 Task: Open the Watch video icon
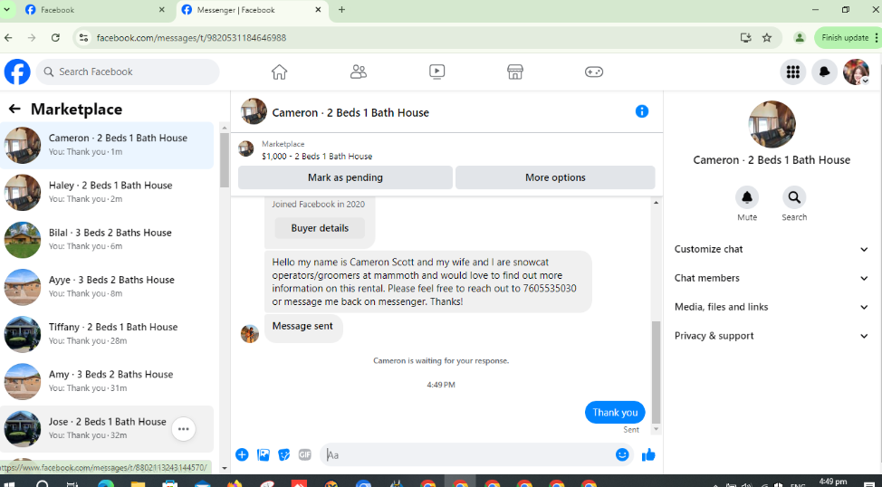tap(436, 72)
